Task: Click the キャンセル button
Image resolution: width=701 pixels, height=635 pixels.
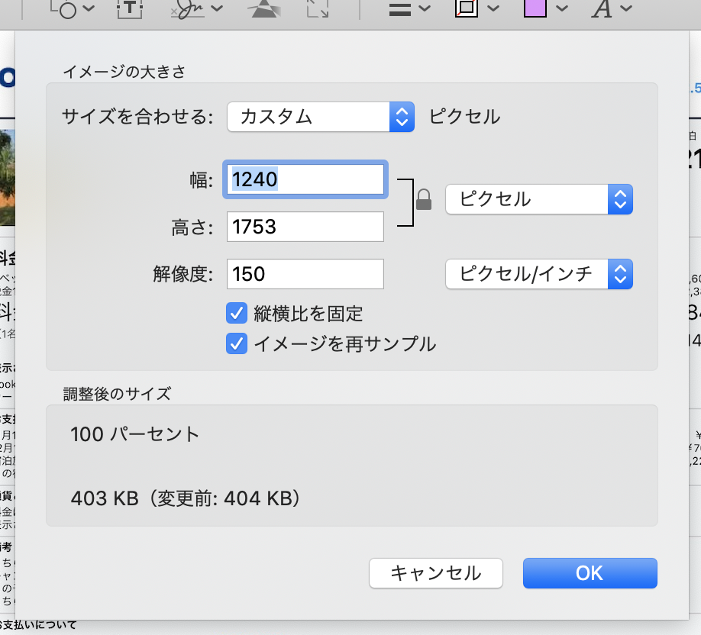Action: point(435,573)
